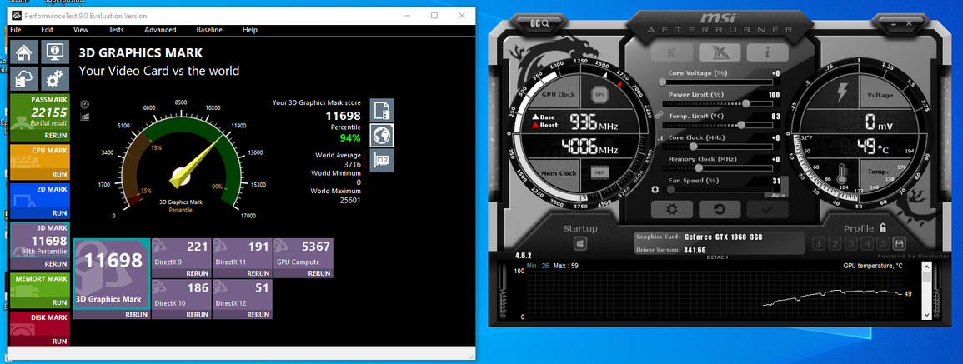Screen dimensions: 963x364
Task: Click the Afterburner apply checkmark button
Action: (767, 209)
